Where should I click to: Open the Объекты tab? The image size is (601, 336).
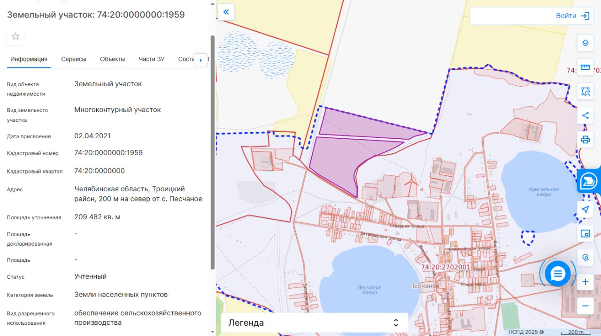(113, 59)
